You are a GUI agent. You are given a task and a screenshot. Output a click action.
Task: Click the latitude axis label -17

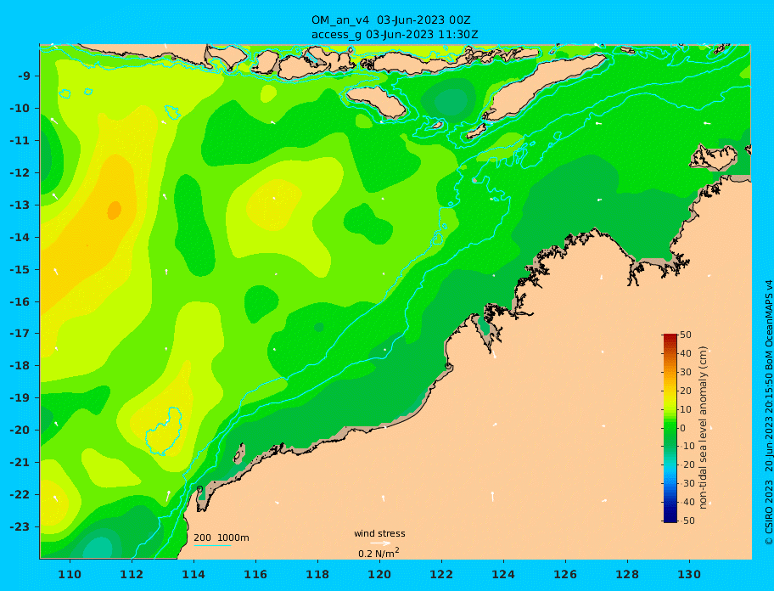20,333
